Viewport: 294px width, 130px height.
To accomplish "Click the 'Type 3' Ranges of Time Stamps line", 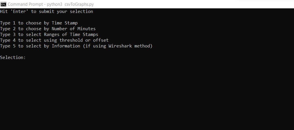I will pos(49,35).
